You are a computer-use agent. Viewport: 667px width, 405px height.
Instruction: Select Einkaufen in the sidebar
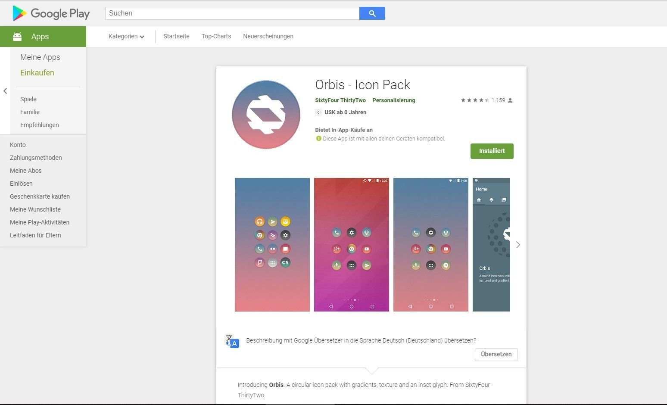37,73
